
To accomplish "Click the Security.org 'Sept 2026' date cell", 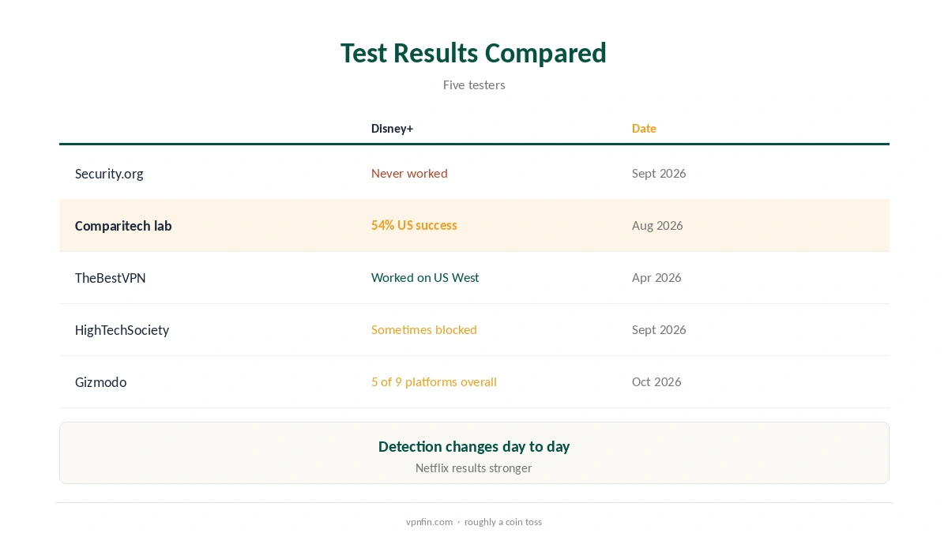I will pyautogui.click(x=659, y=174).
